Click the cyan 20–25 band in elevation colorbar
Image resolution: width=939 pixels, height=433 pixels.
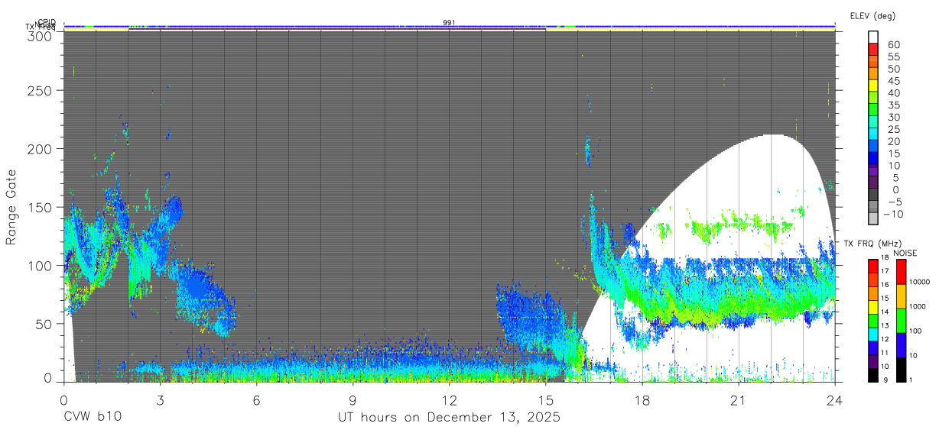(873, 134)
